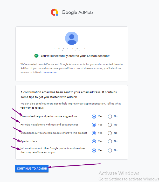Click the green success checkmark icon
Image resolution: width=159 pixels, height=182 pixels.
coord(36,56)
